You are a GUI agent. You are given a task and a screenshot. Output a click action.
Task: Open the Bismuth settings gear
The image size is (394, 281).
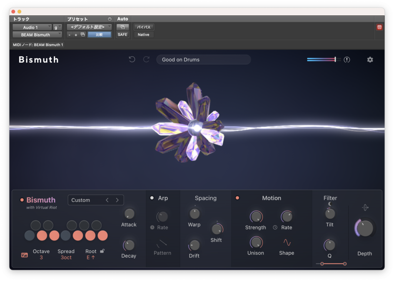(x=370, y=60)
